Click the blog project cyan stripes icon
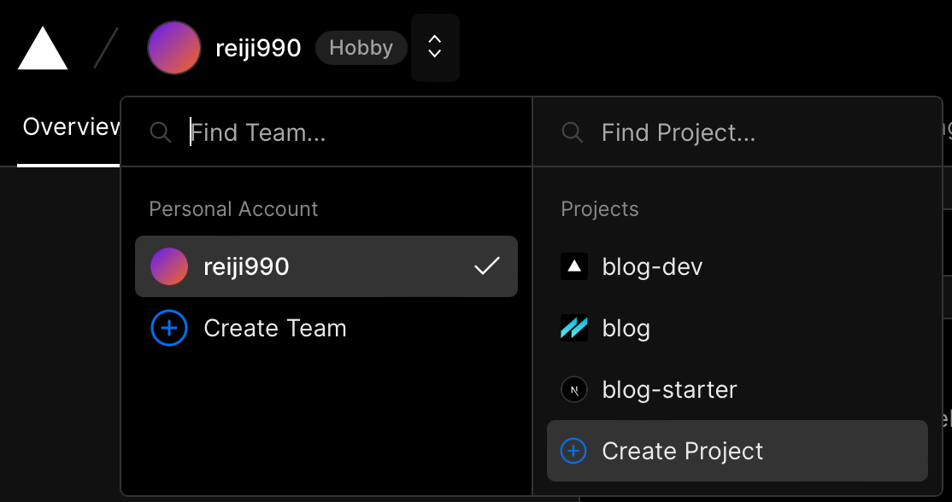This screenshot has height=502, width=952. 573,328
